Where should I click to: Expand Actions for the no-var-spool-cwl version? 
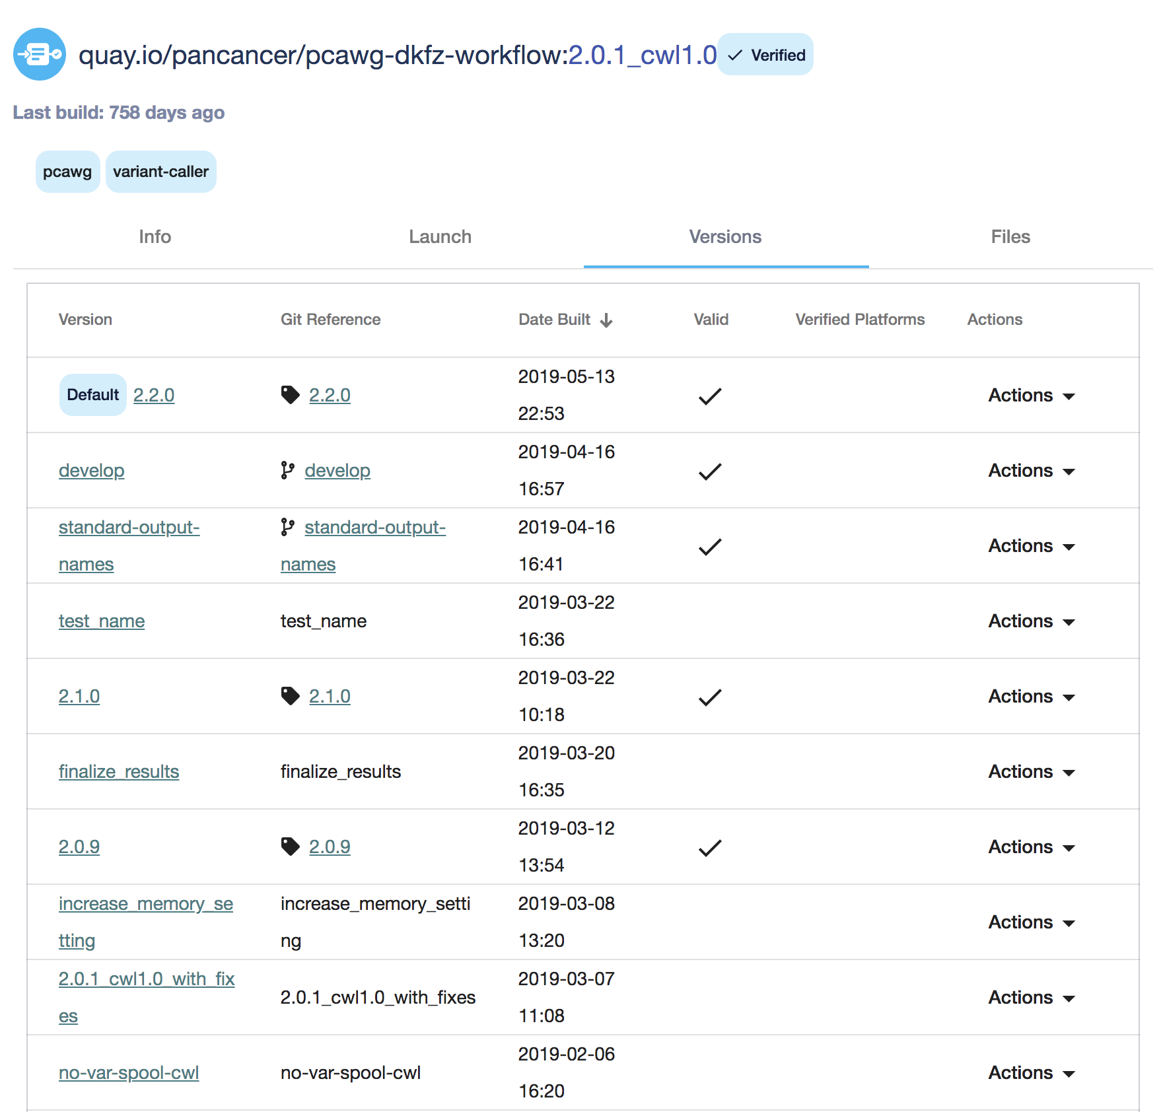(1030, 1072)
